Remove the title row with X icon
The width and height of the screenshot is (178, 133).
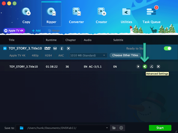click(x=158, y=66)
